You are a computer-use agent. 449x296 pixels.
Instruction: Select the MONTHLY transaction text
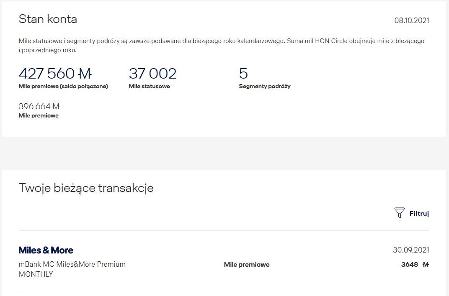click(x=36, y=274)
